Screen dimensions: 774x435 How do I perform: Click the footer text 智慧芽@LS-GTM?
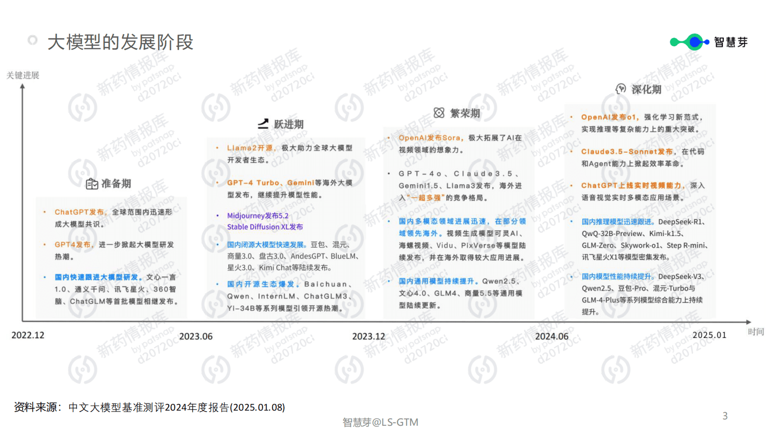380,422
